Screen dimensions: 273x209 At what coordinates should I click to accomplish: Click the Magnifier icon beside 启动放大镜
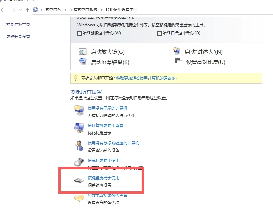[83, 52]
